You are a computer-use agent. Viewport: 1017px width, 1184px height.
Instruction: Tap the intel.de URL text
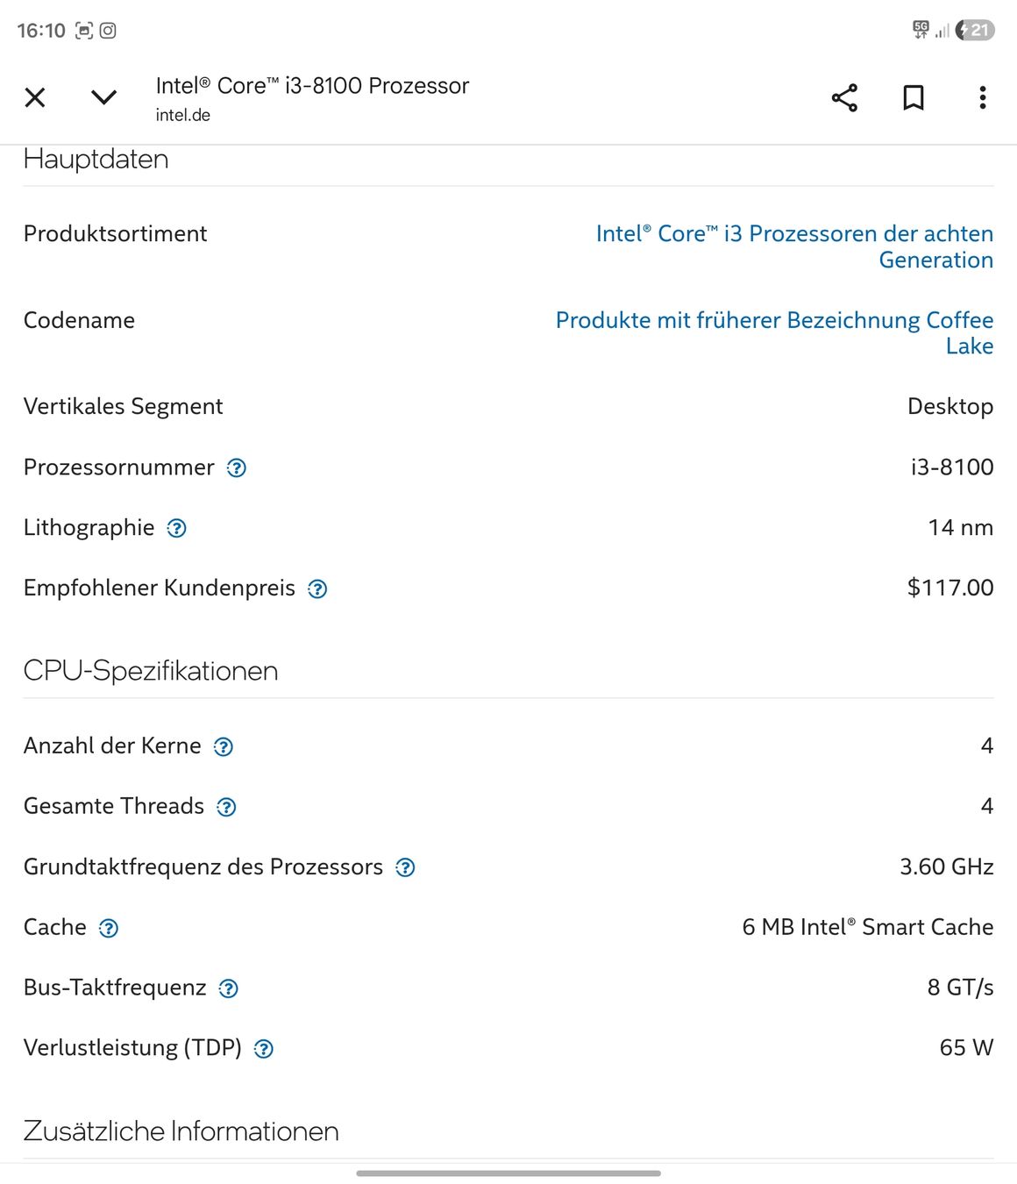(182, 115)
